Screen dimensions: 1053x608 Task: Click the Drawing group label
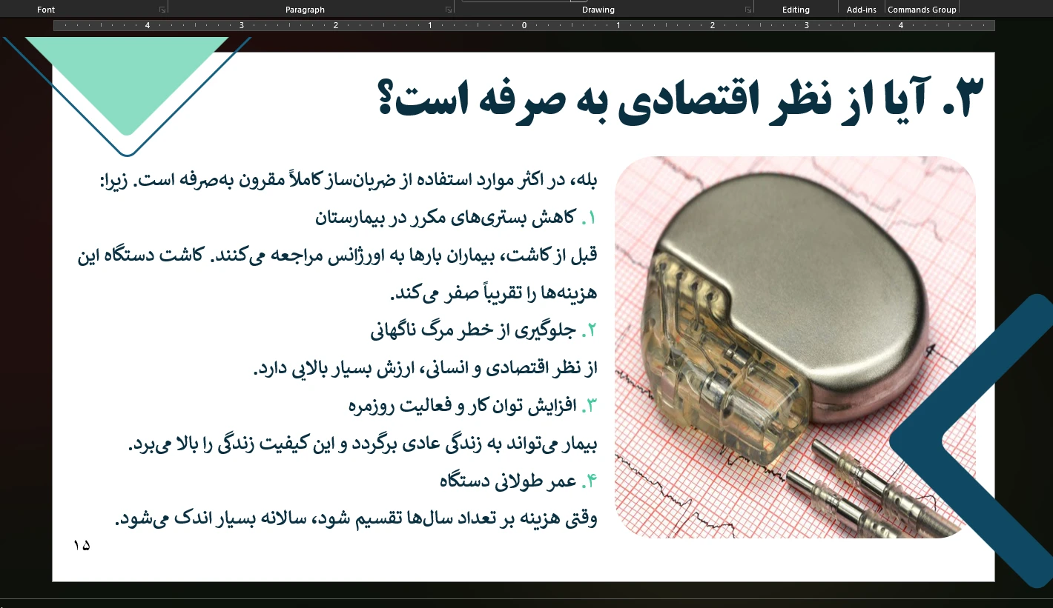point(598,10)
